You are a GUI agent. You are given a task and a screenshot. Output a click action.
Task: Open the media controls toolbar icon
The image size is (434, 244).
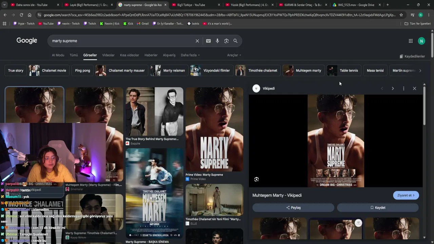click(x=412, y=15)
